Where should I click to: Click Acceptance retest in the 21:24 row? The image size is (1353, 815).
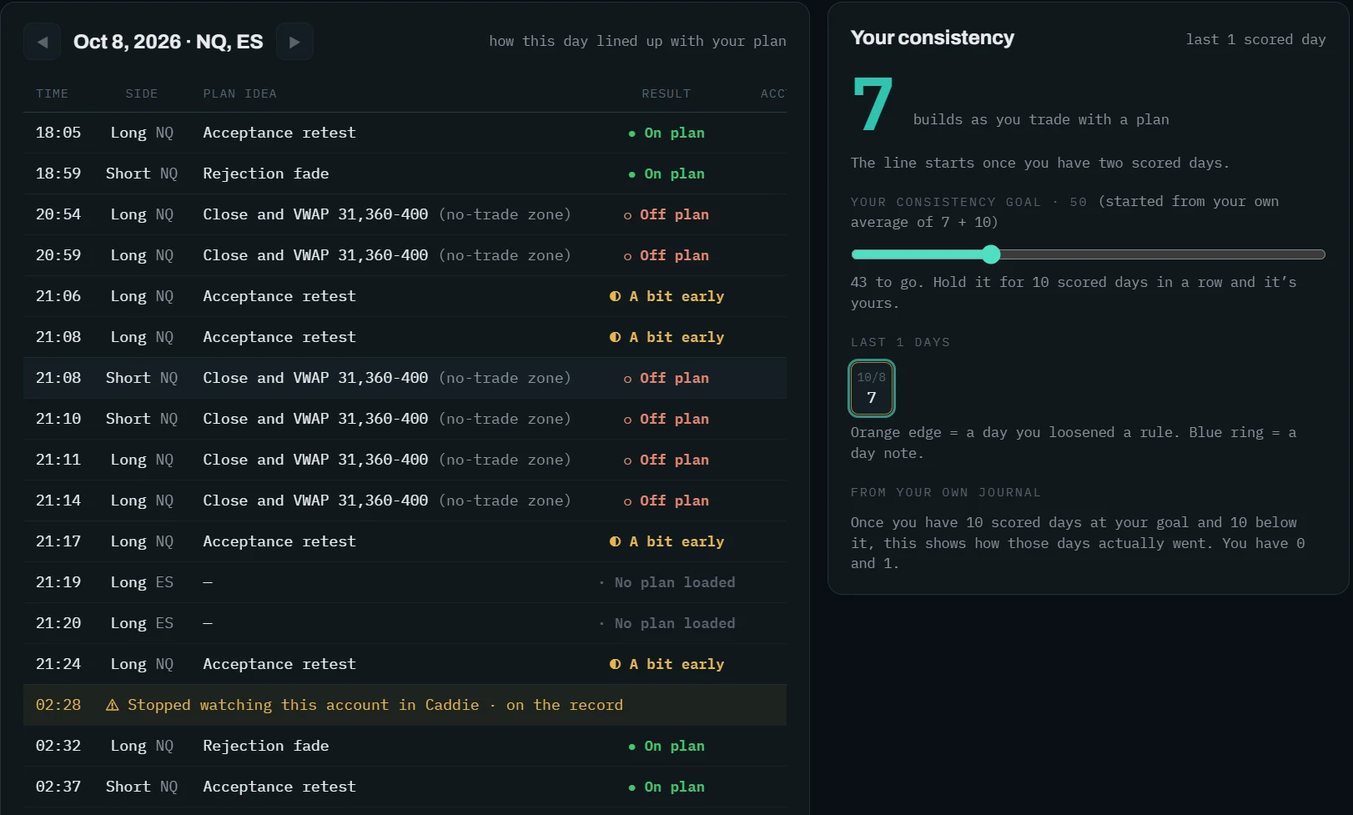pos(279,664)
